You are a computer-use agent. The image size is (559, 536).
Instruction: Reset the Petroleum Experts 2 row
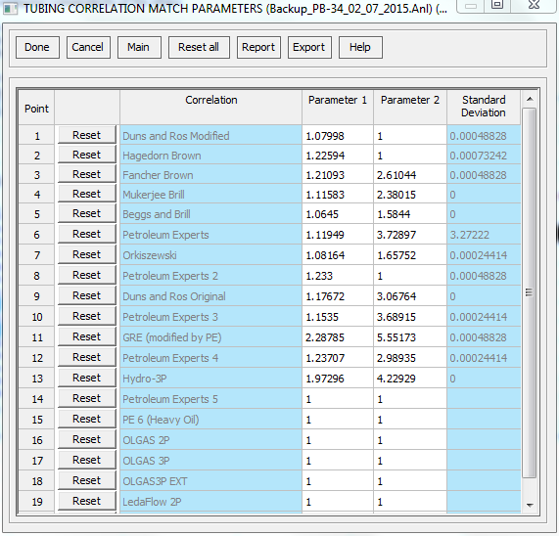[x=87, y=275]
